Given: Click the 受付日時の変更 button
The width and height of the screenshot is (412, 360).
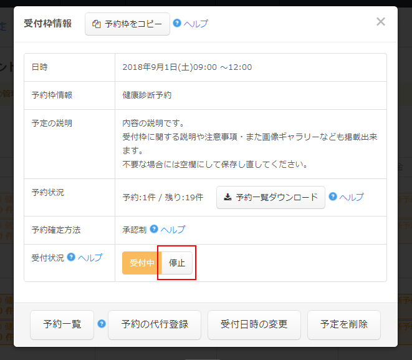Looking at the screenshot, I should pyautogui.click(x=254, y=324).
